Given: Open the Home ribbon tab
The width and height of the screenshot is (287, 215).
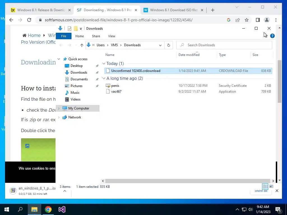Looking at the screenshot, I should 79,36.
